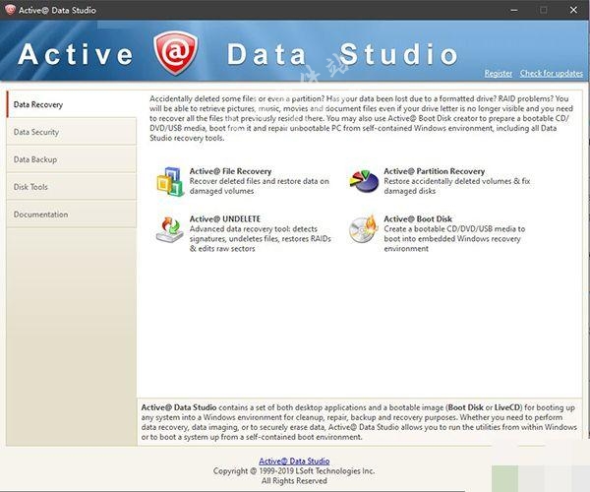
Task: Click the Active@ Boot Disk title text
Action: (418, 219)
